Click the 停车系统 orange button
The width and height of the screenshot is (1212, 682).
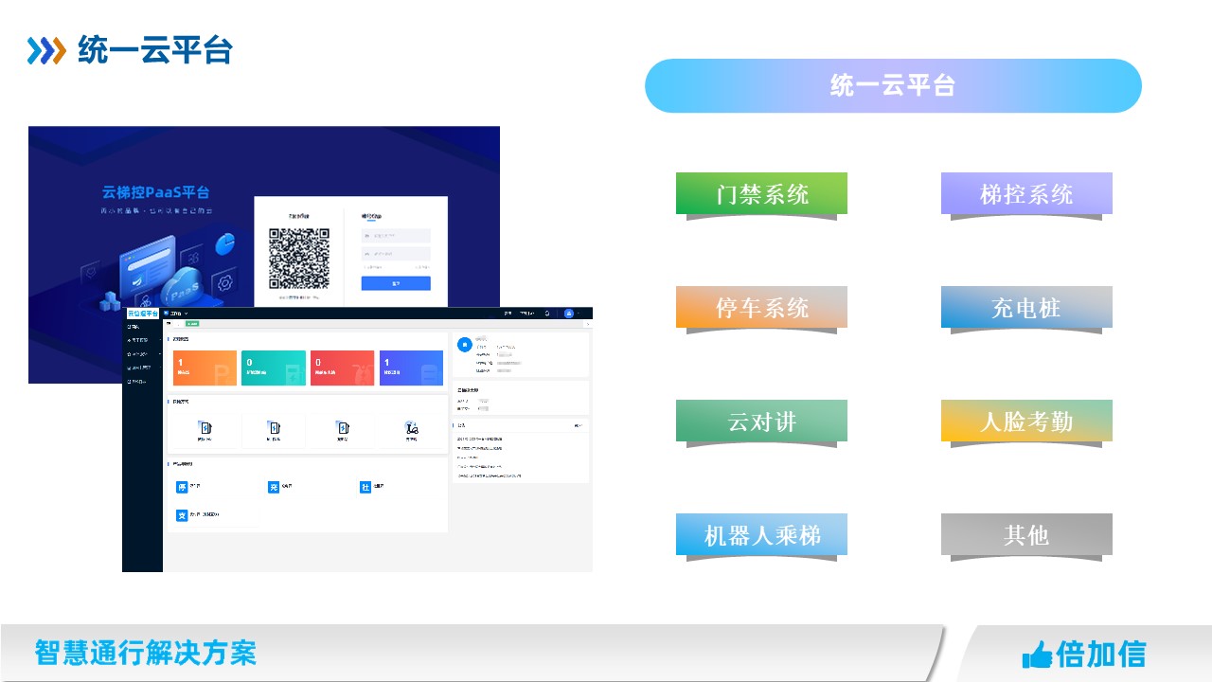click(x=761, y=308)
